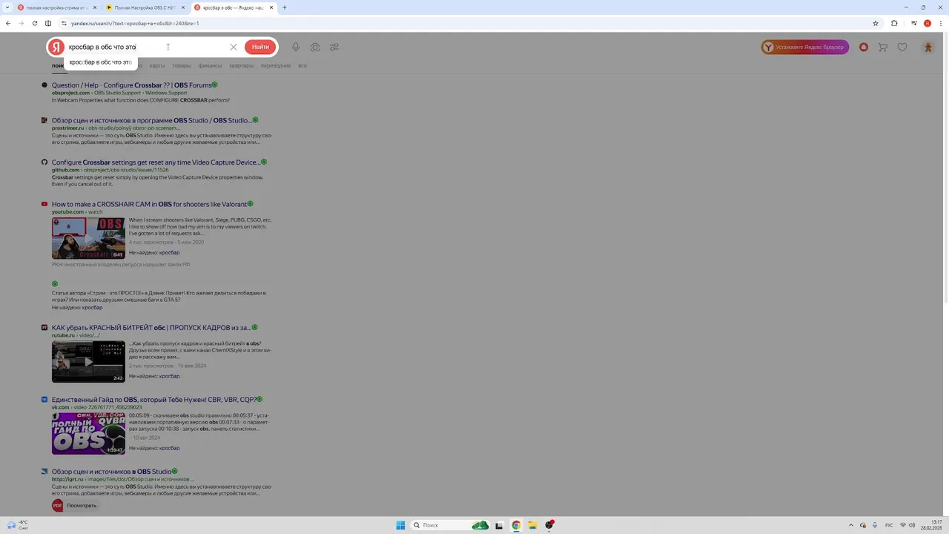Clear the search query with the X icon

coord(234,47)
